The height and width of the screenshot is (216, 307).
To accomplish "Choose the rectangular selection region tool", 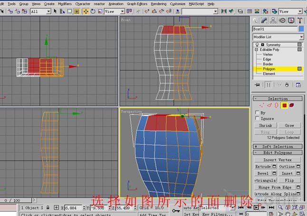I will pos(69,11).
